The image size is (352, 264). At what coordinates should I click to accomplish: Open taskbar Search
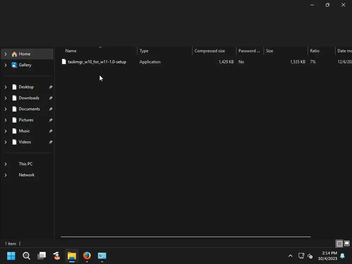tap(26, 256)
